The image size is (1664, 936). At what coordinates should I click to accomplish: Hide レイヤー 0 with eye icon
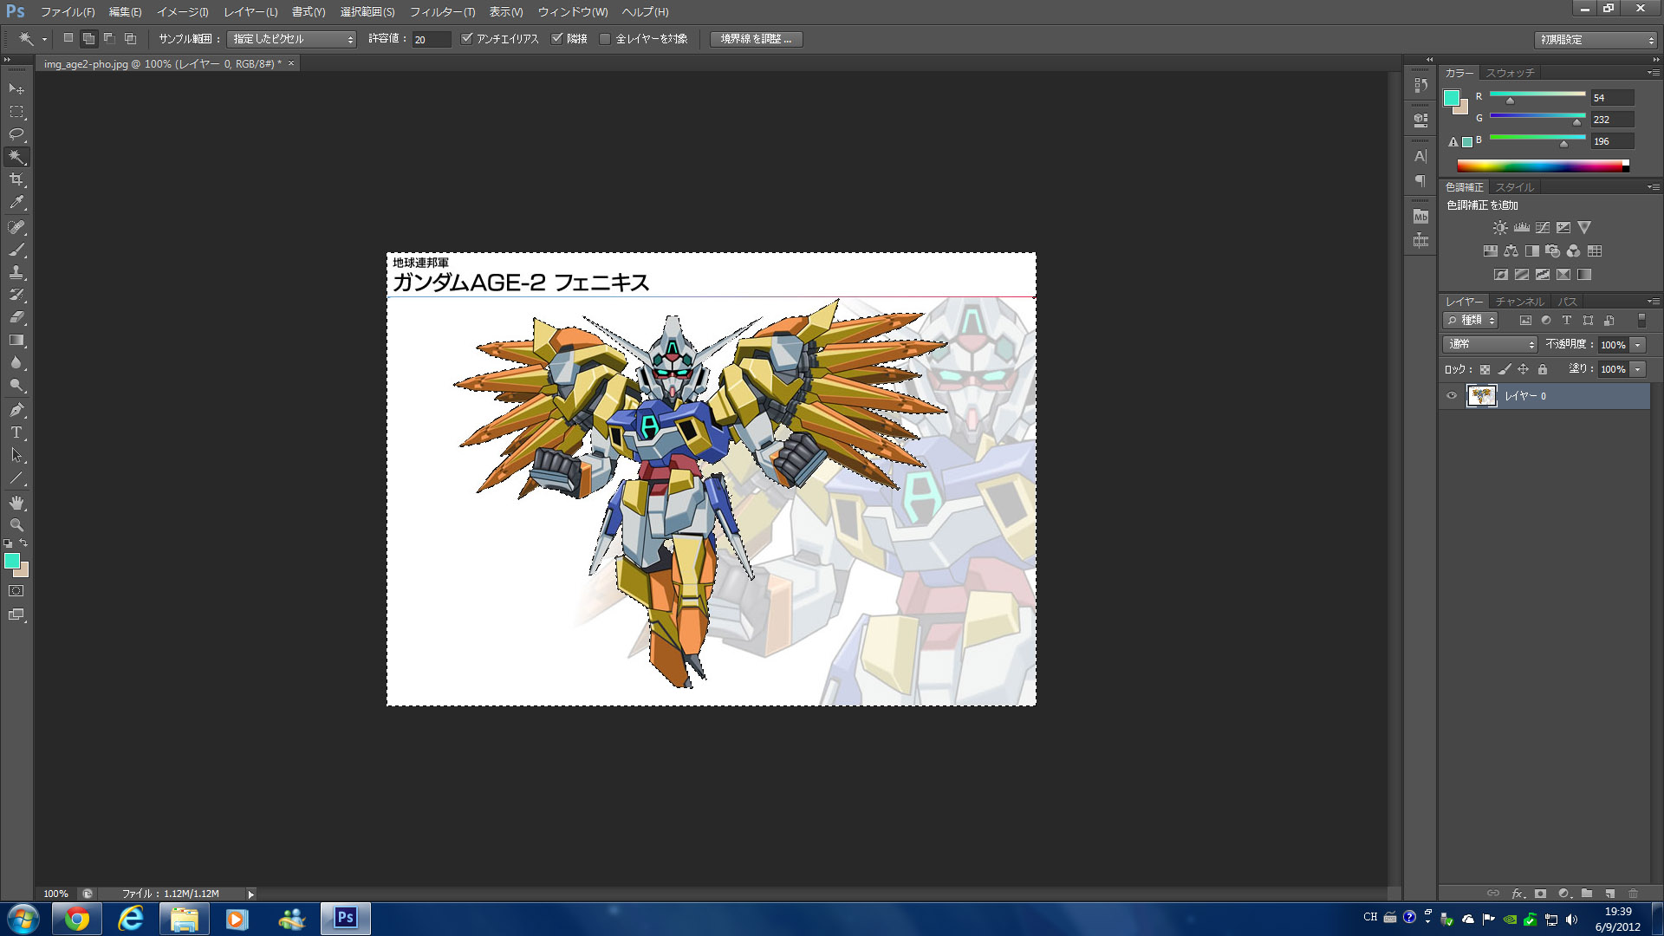coord(1452,396)
